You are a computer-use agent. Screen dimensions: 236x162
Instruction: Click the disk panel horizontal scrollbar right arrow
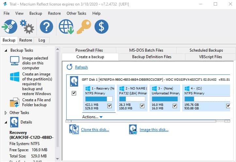tap(227, 121)
